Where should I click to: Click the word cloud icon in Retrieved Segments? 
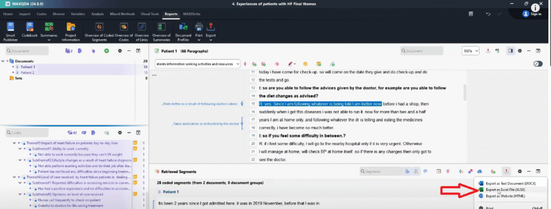(x=479, y=171)
